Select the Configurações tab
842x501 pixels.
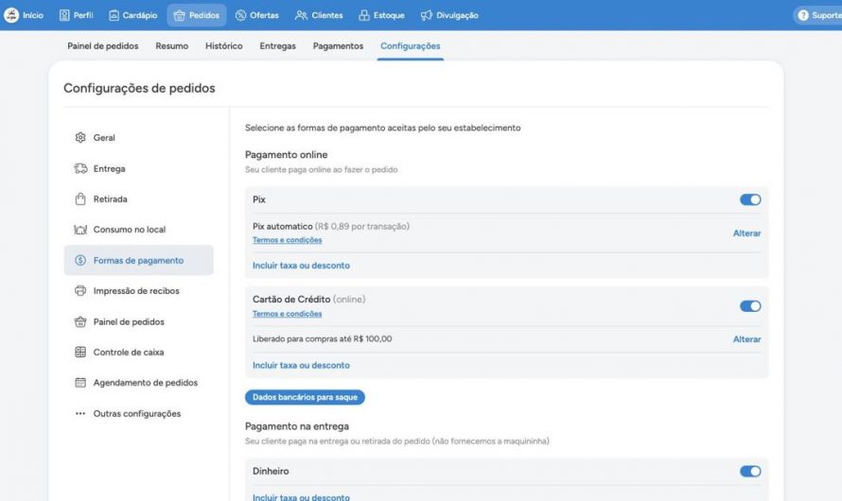[411, 46]
